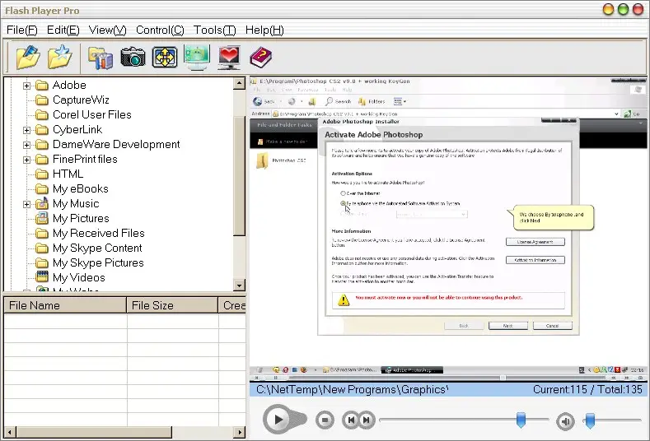Click the 'Current:115 / Total:135' frame counter
Viewport: 650px width, 441px height.
(587, 389)
